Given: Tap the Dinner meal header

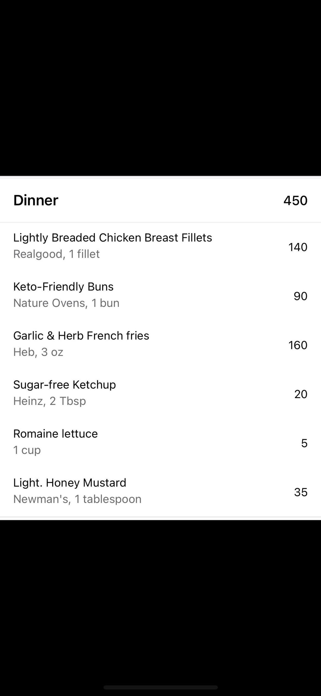Looking at the screenshot, I should pyautogui.click(x=36, y=200).
